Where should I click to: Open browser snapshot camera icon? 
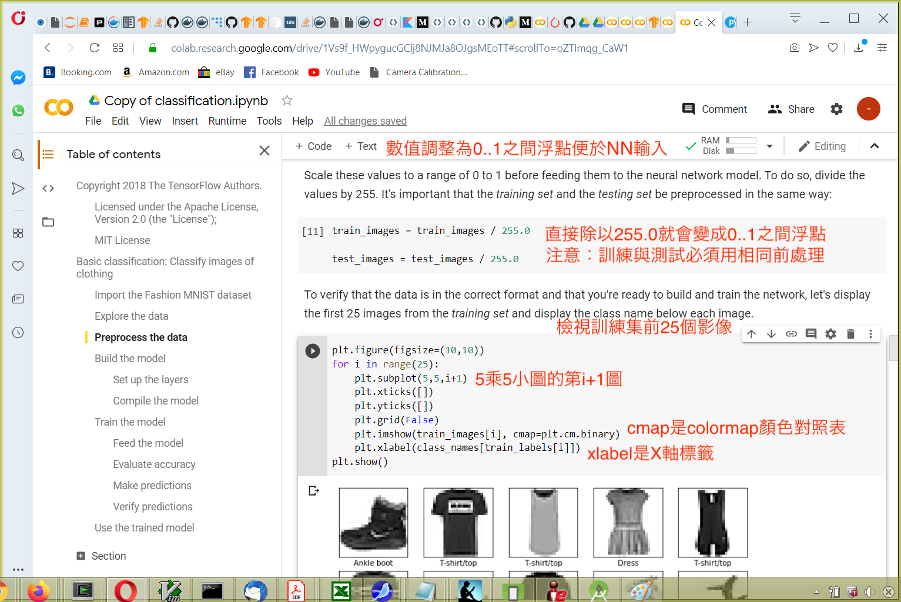(x=795, y=48)
